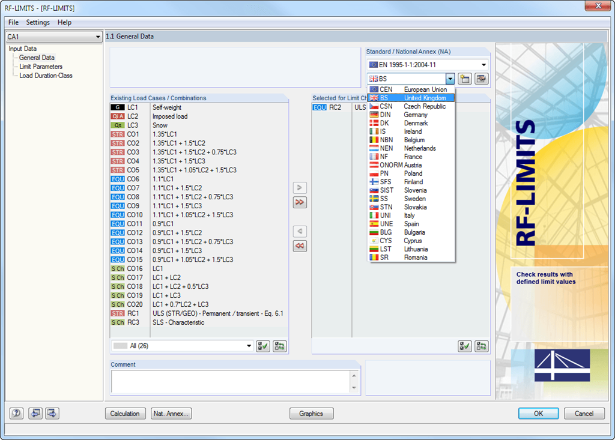Select RC2 in the selected list
The height and width of the screenshot is (440, 615).
coord(340,107)
